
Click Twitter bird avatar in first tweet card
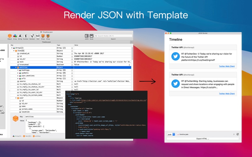tap(175, 57)
